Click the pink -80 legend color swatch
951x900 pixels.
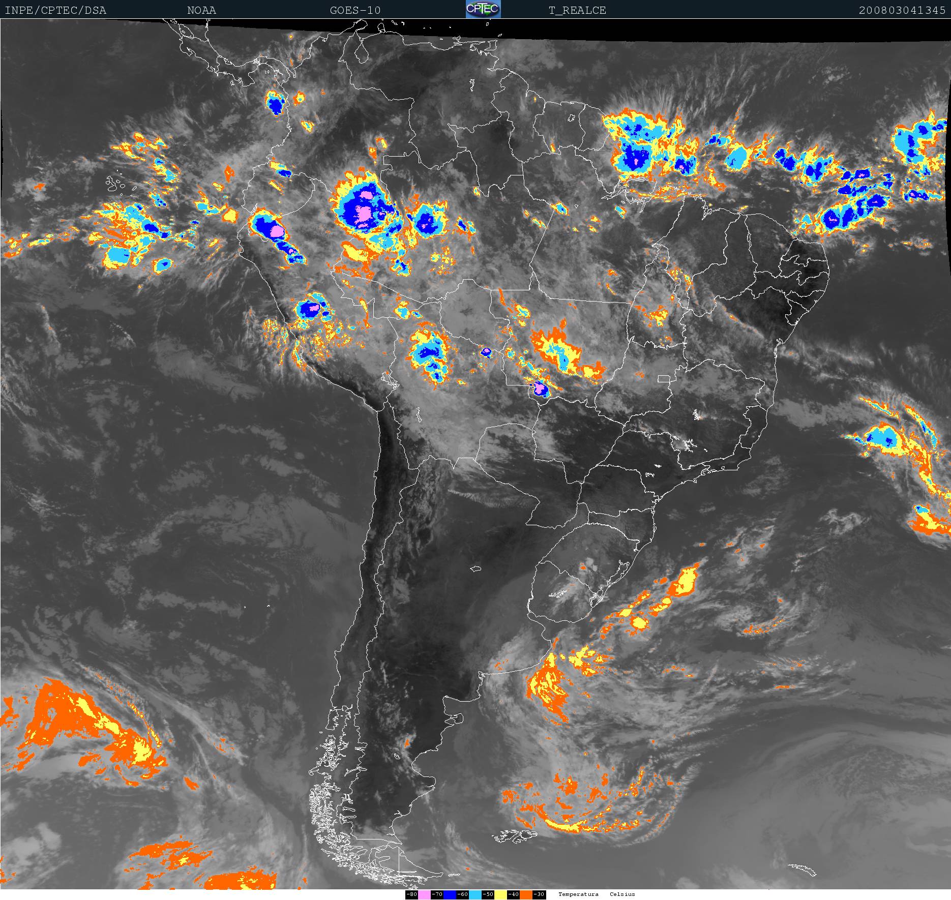click(x=424, y=894)
